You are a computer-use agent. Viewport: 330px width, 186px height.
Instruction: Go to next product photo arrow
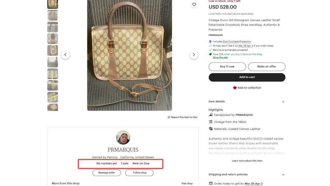point(194,55)
